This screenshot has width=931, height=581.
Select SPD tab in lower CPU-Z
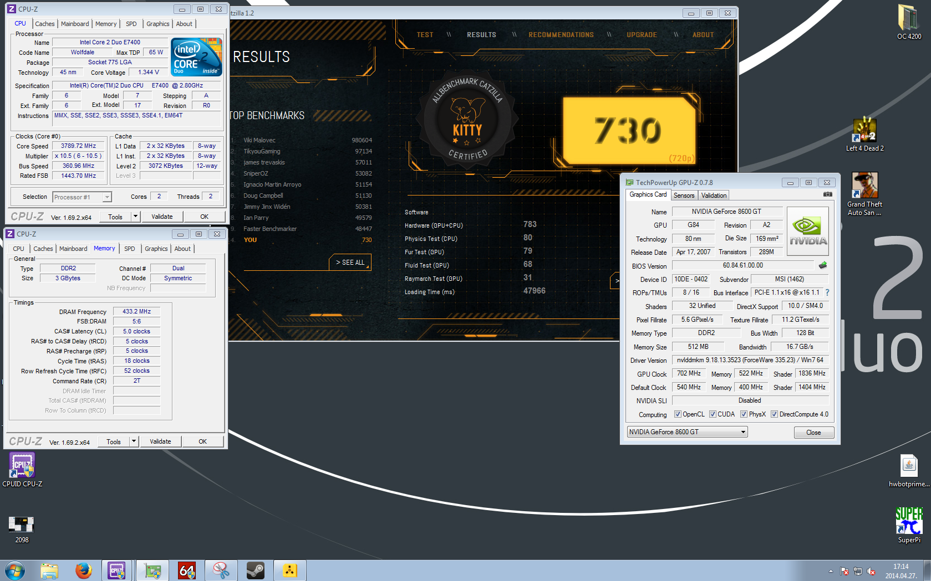[x=129, y=249]
